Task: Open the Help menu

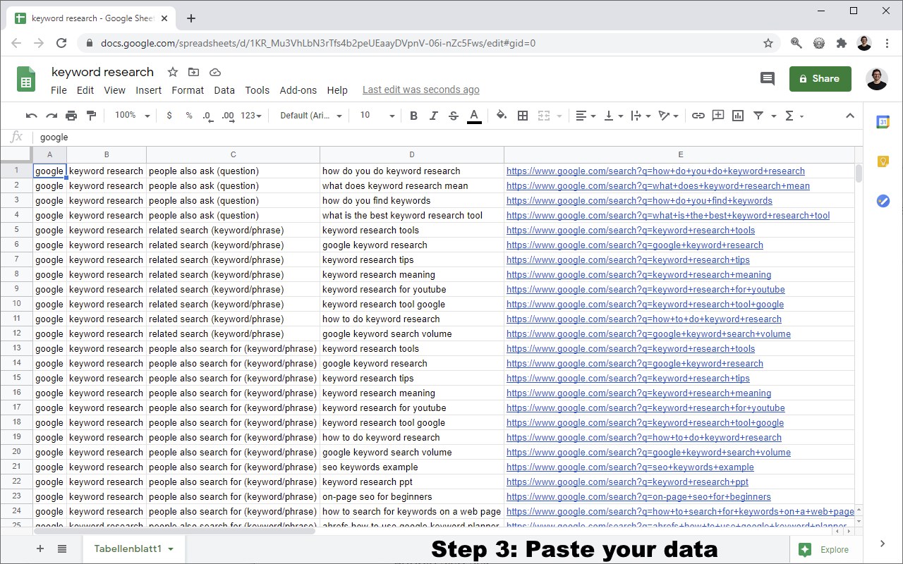Action: 337,90
